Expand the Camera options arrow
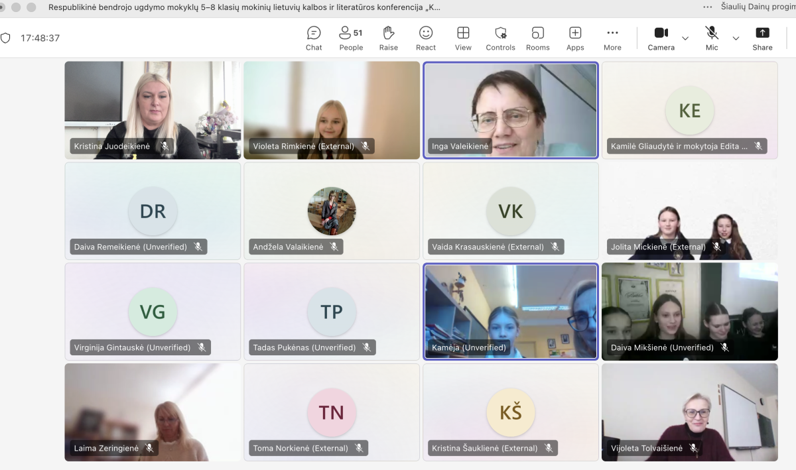796x470 pixels. click(x=685, y=38)
